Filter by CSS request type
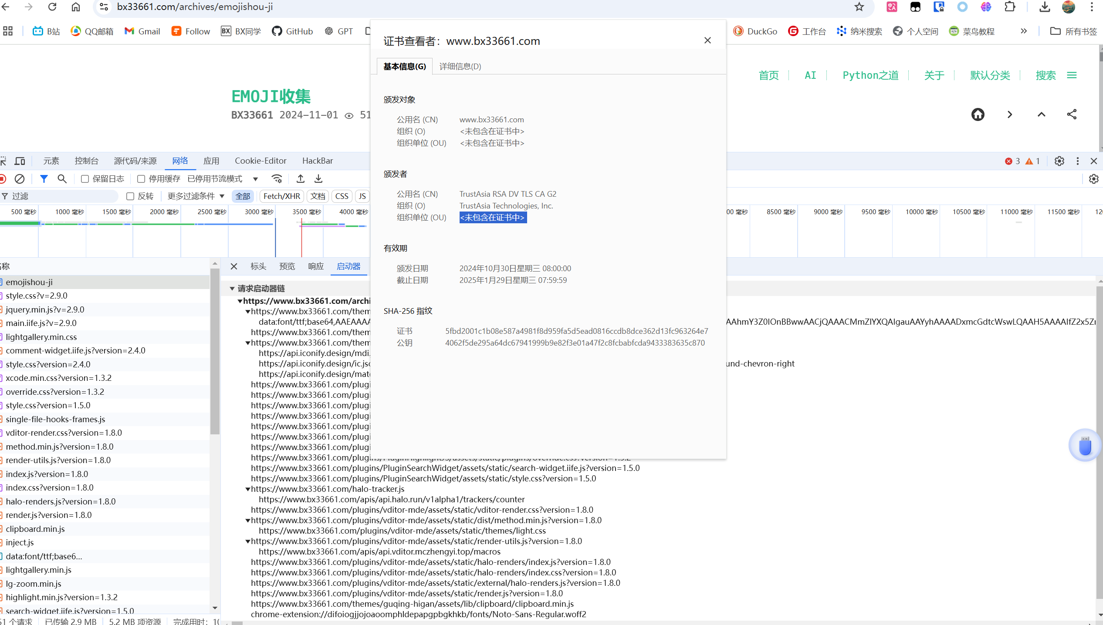Viewport: 1103px width, 625px height. tap(342, 196)
